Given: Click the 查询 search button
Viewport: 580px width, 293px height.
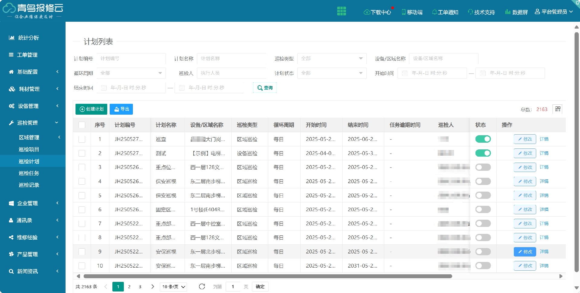Looking at the screenshot, I should point(265,88).
